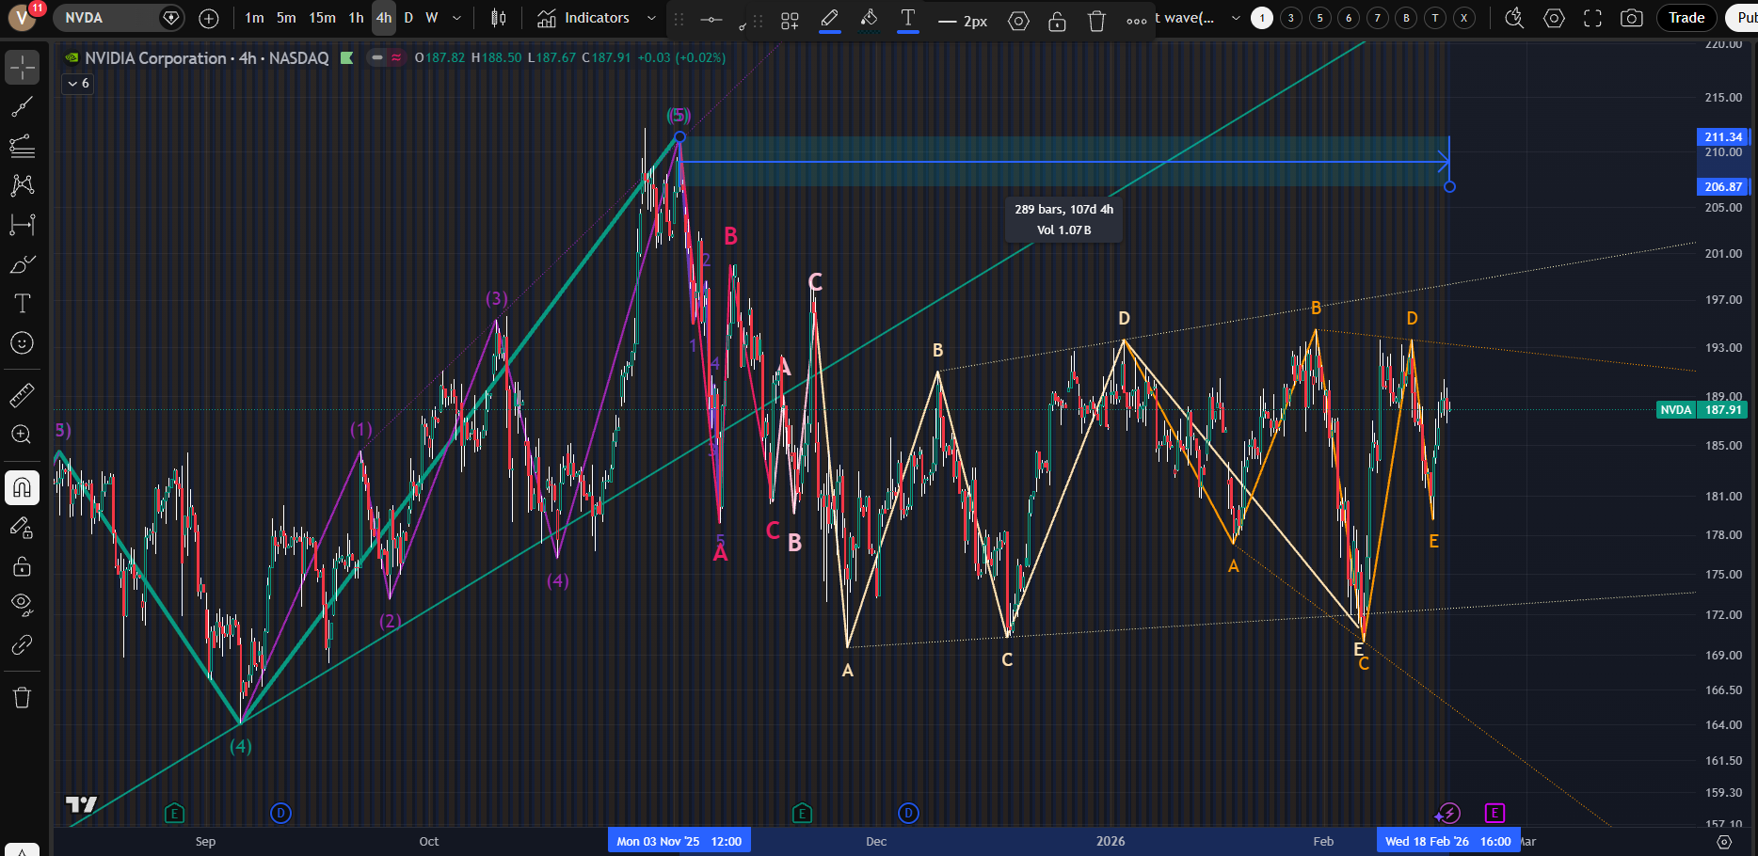
Task: Expand the time interval dropdown chevron
Action: click(456, 18)
